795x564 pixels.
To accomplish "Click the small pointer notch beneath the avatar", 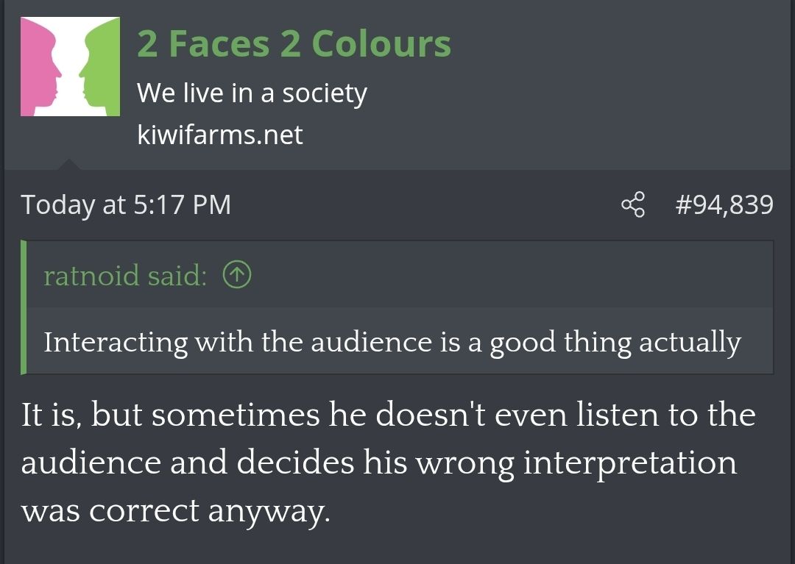I will click(x=69, y=164).
